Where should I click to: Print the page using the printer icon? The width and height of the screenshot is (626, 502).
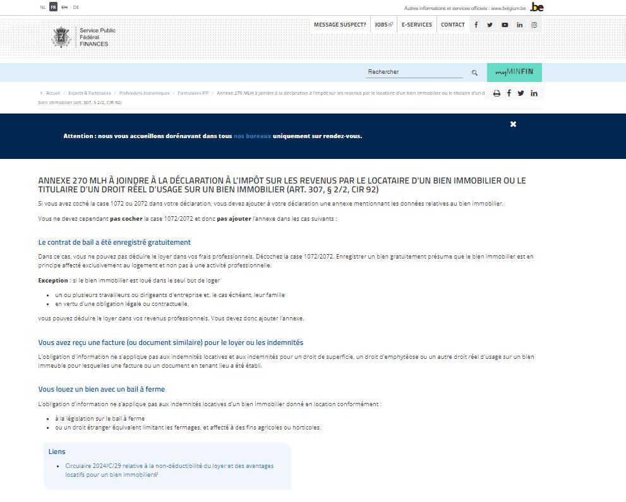pyautogui.click(x=495, y=93)
